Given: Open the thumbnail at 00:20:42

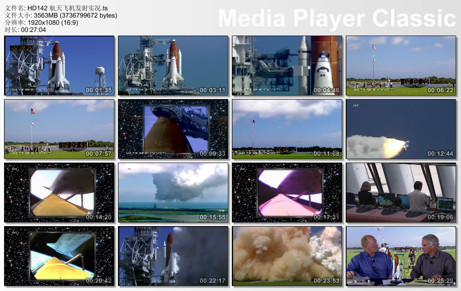Looking at the screenshot, I should [59, 256].
